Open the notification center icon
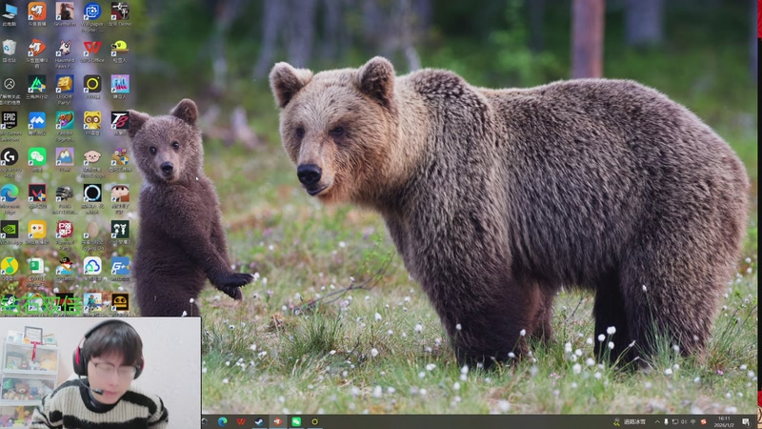This screenshot has width=762, height=429. coord(746,421)
